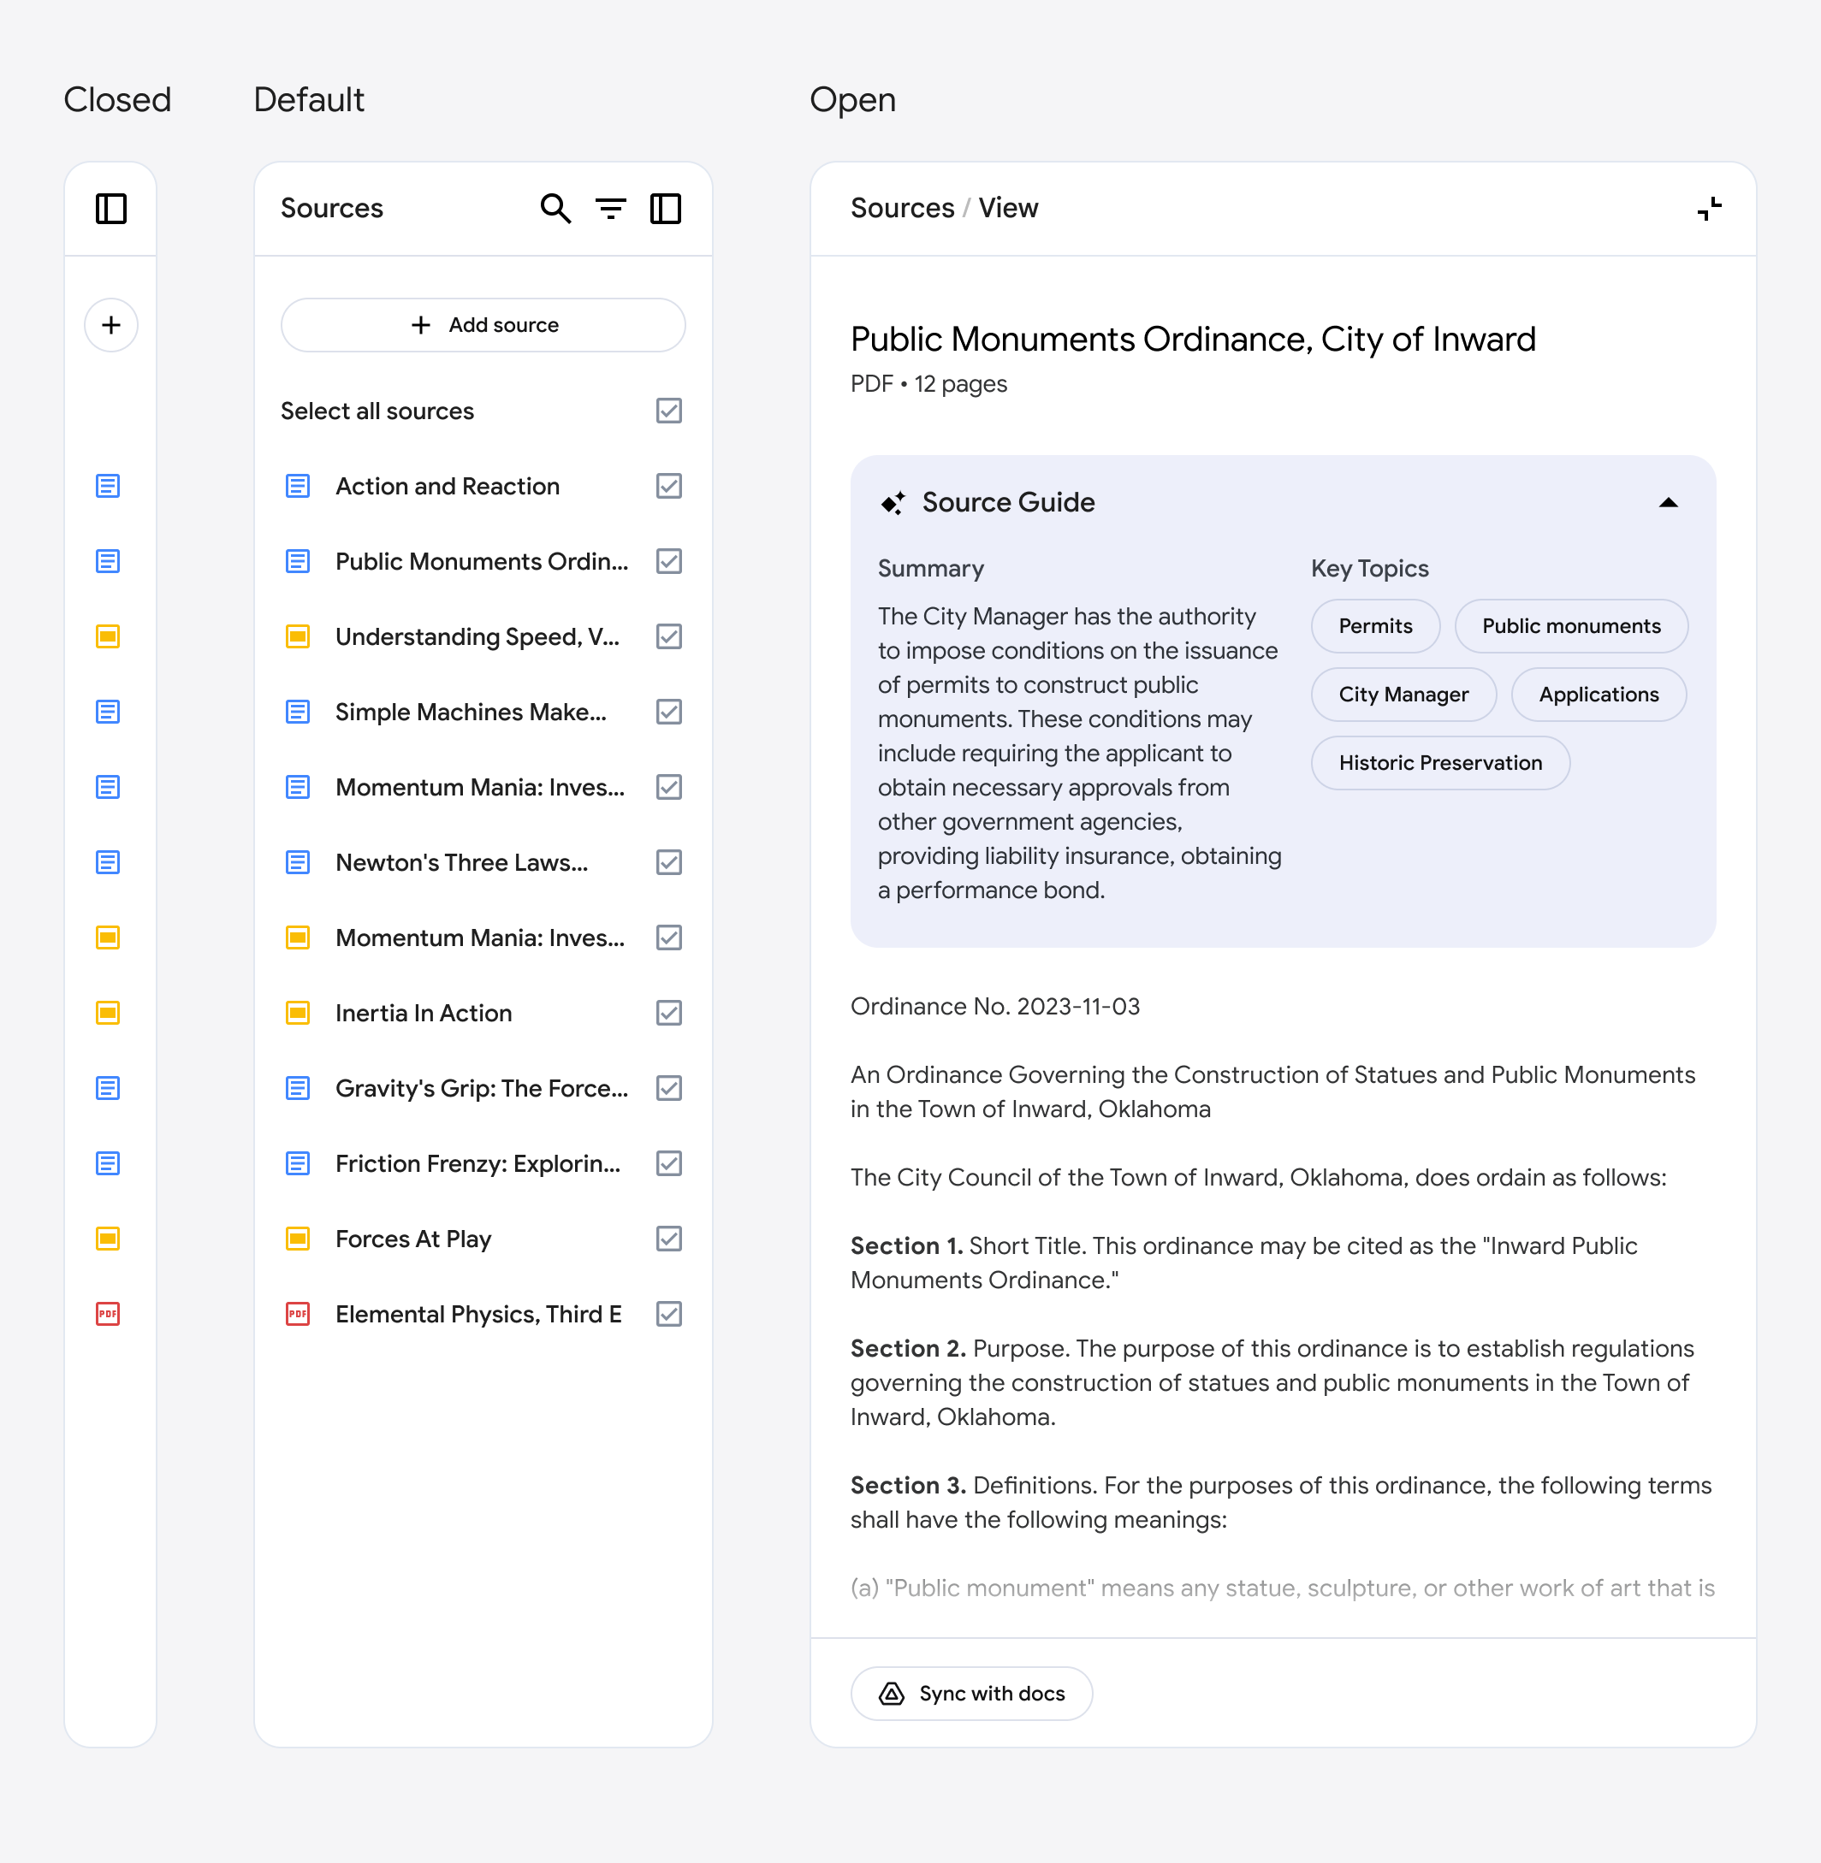Click the plus icon in closed panel
Viewport: 1821px width, 1863px height.
click(x=111, y=325)
